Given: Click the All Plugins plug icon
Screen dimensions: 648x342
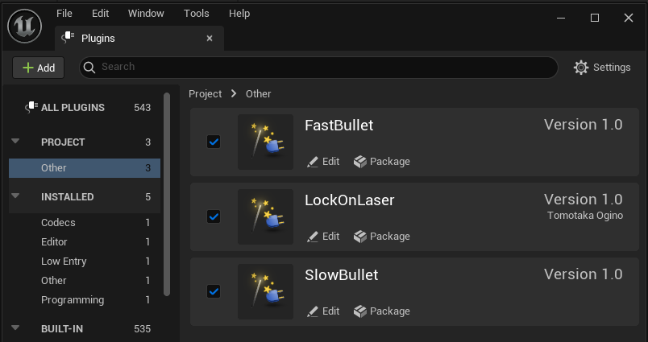Looking at the screenshot, I should (31, 107).
